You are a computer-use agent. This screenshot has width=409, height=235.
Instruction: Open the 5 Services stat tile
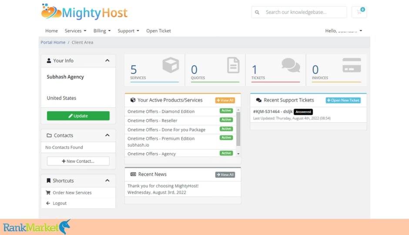[154, 70]
